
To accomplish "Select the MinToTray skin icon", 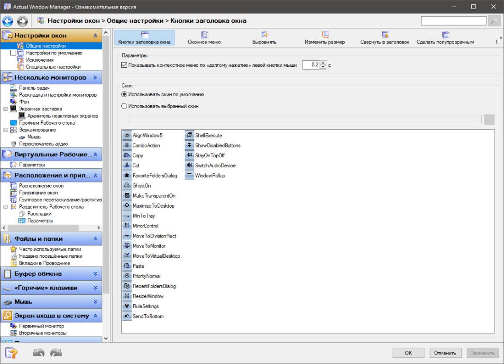I will click(127, 216).
